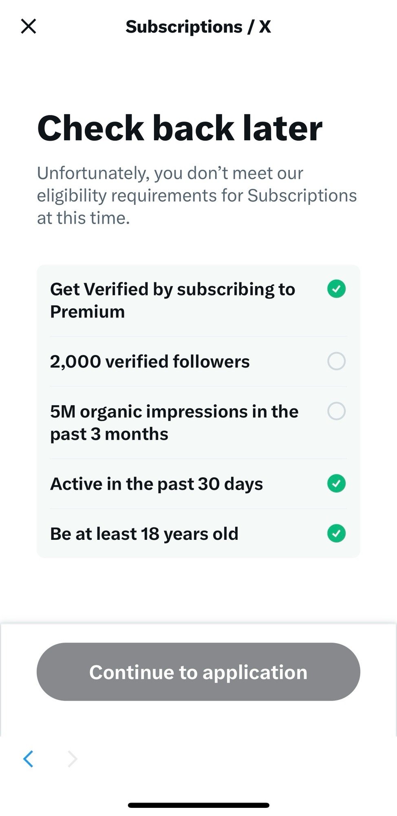Tap 'Active in the past 30 days' row

[157, 484]
